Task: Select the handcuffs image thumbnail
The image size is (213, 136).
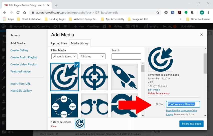Action: click(x=94, y=105)
